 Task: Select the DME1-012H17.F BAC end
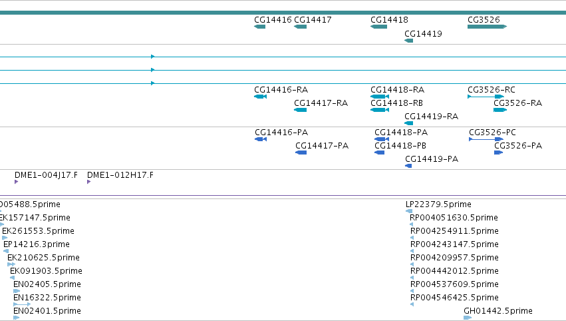point(89,182)
